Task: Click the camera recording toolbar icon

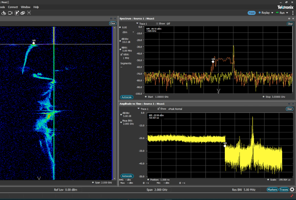Action: 10,13
